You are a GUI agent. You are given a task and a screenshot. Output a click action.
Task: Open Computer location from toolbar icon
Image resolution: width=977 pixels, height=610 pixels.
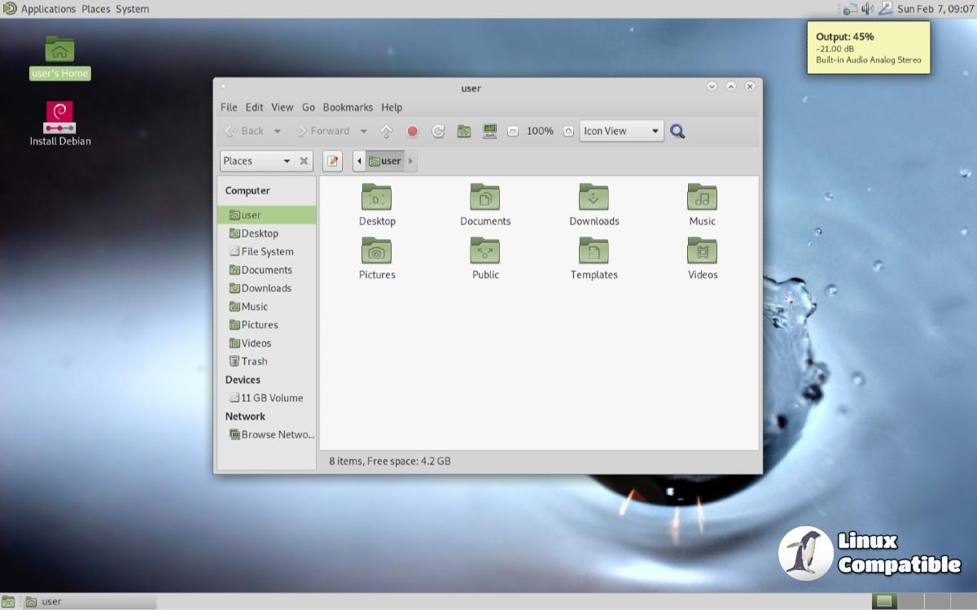point(489,131)
